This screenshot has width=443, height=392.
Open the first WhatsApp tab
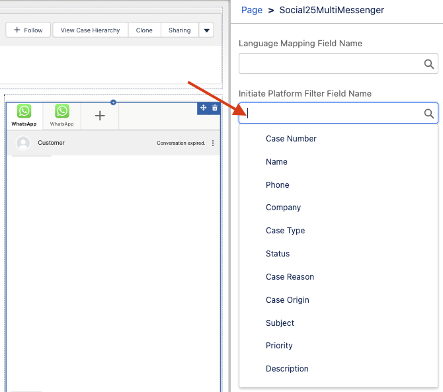24,115
